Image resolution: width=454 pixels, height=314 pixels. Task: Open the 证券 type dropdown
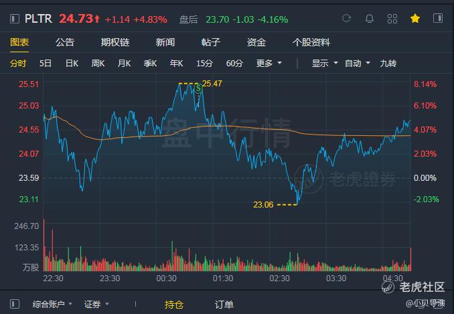[x=96, y=304]
